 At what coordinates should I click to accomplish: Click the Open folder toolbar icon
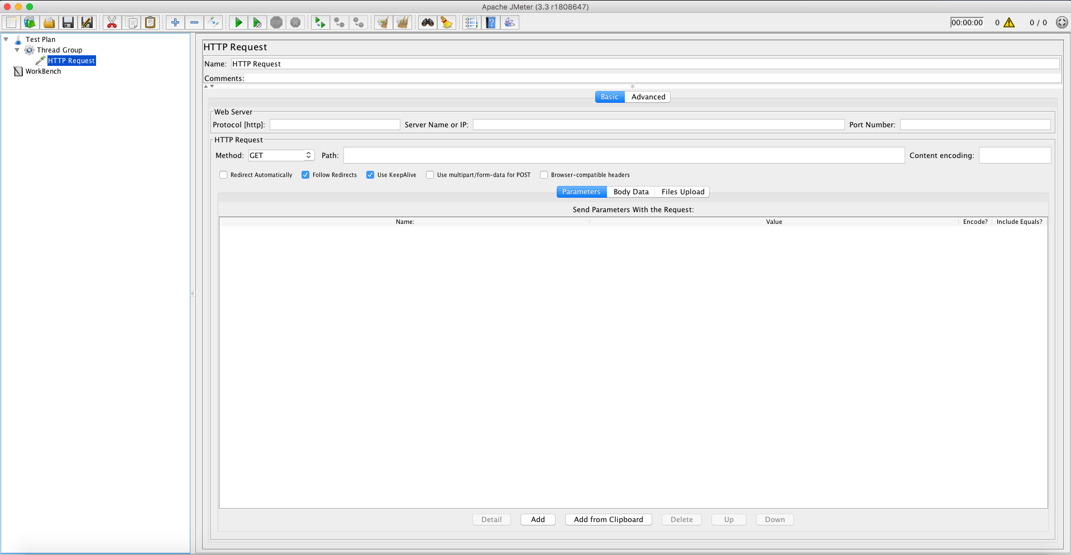point(49,22)
